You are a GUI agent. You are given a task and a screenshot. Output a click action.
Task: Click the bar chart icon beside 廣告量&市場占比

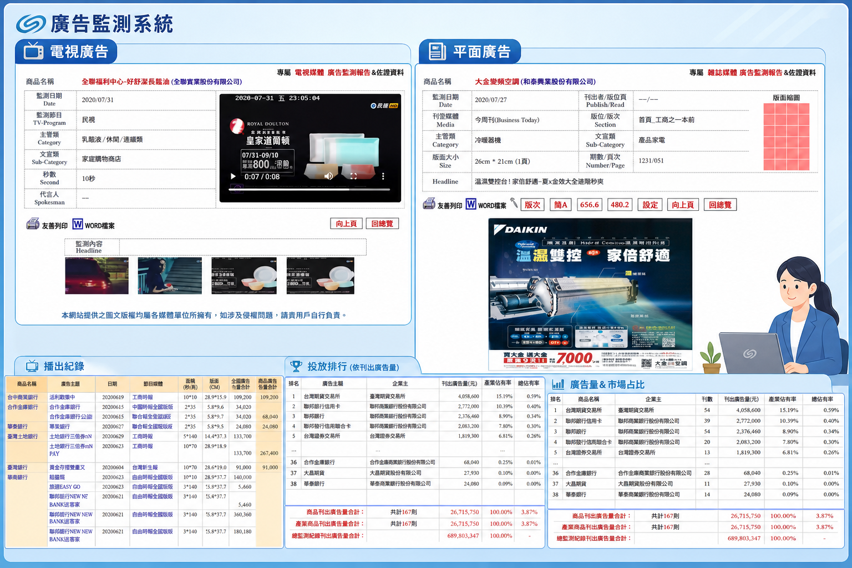pyautogui.click(x=558, y=384)
